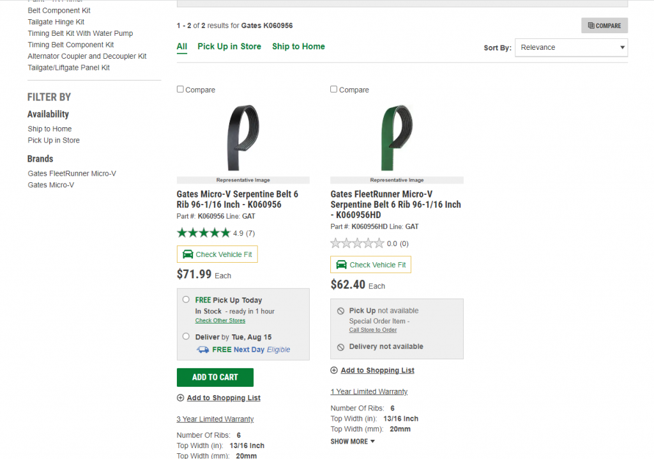Click Add to Shopping List for K060956HD
The image size is (654, 459).
coord(377,370)
